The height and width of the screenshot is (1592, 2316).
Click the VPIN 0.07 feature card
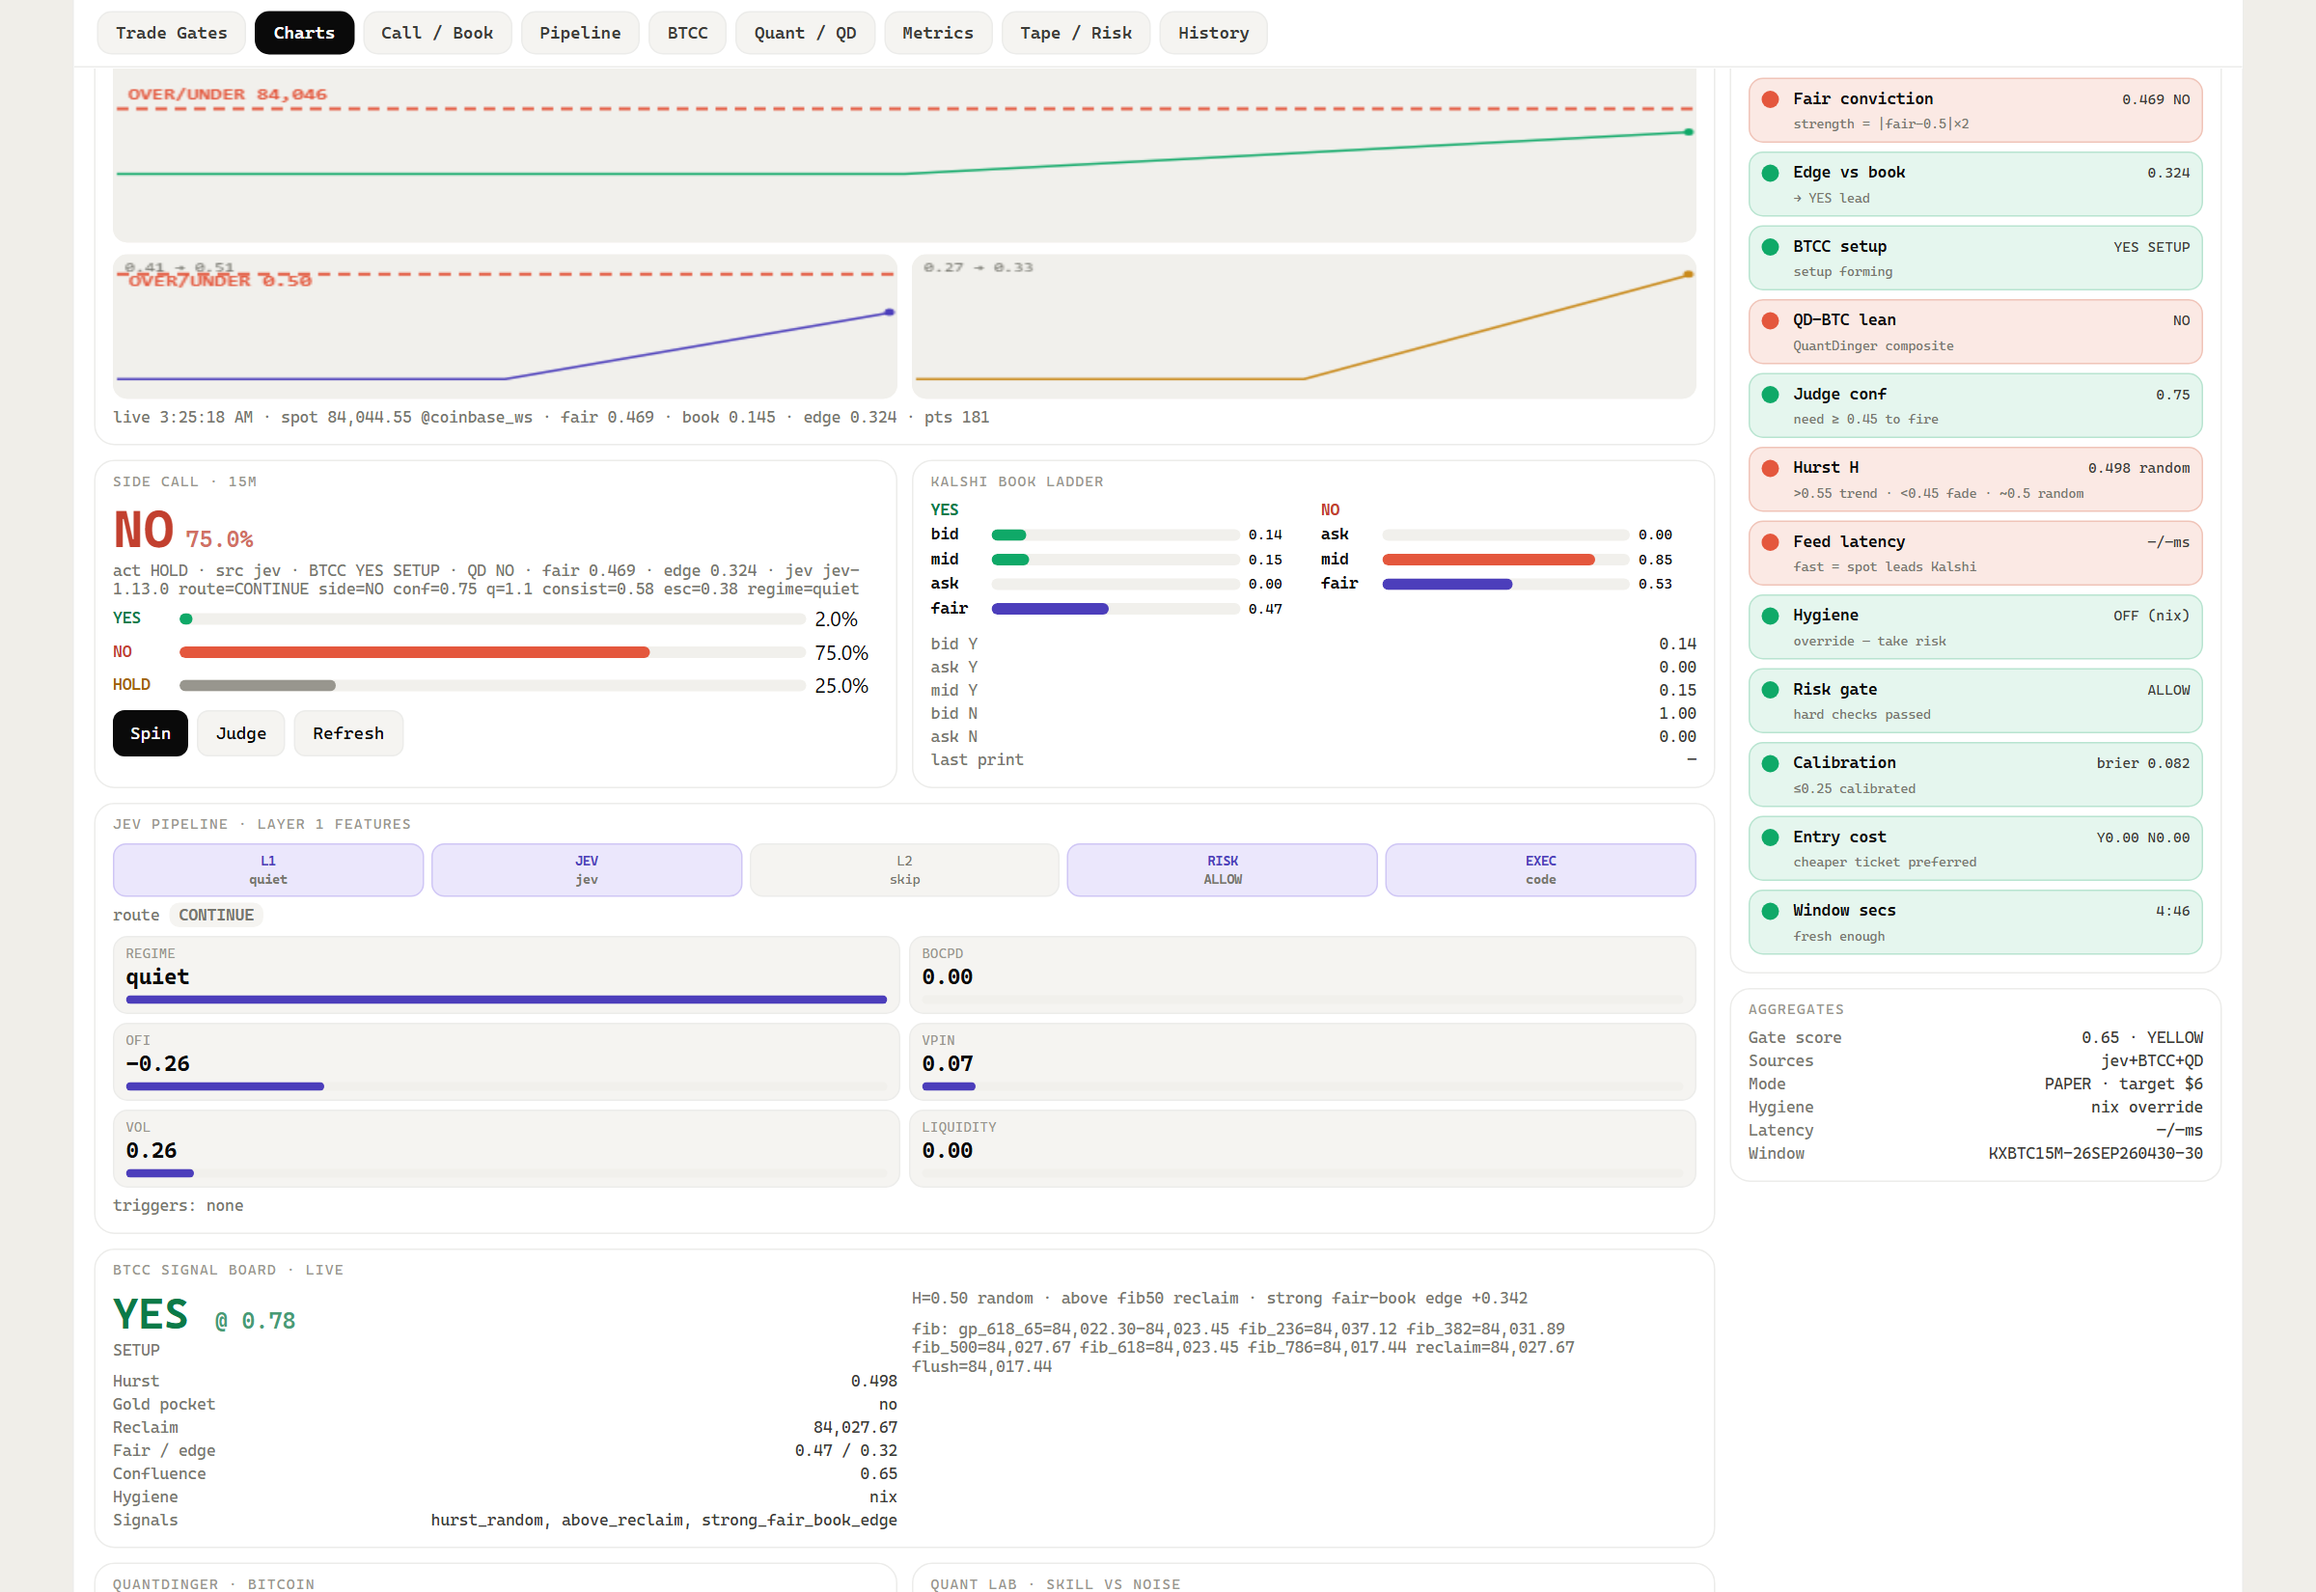click(x=1303, y=1061)
